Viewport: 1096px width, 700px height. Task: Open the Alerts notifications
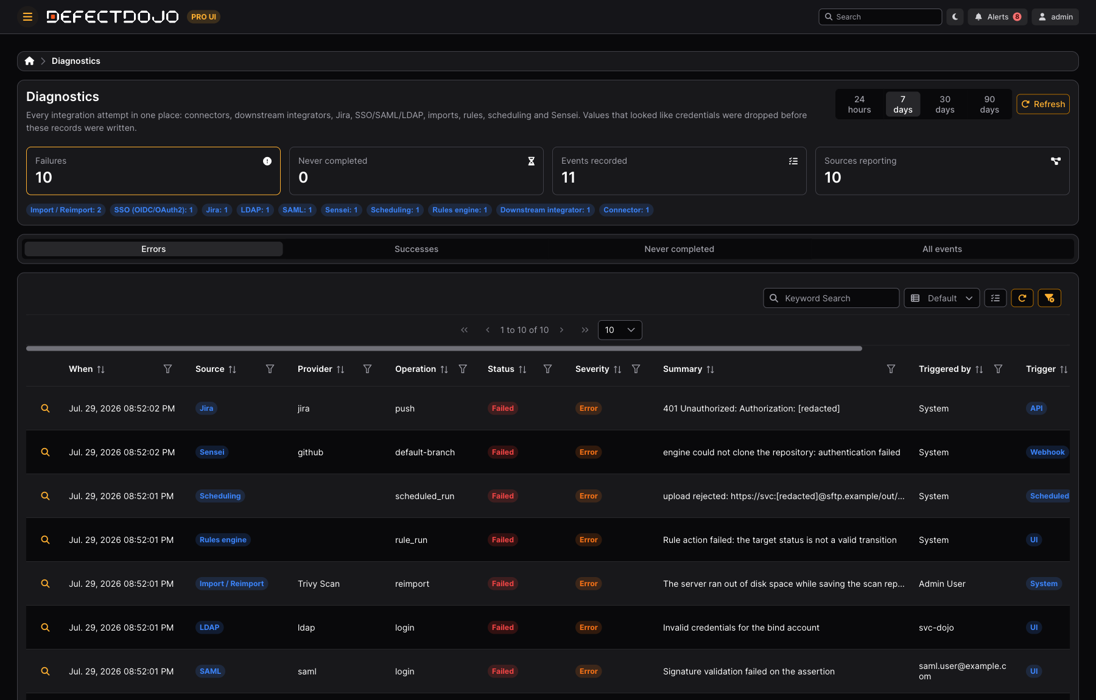(997, 17)
